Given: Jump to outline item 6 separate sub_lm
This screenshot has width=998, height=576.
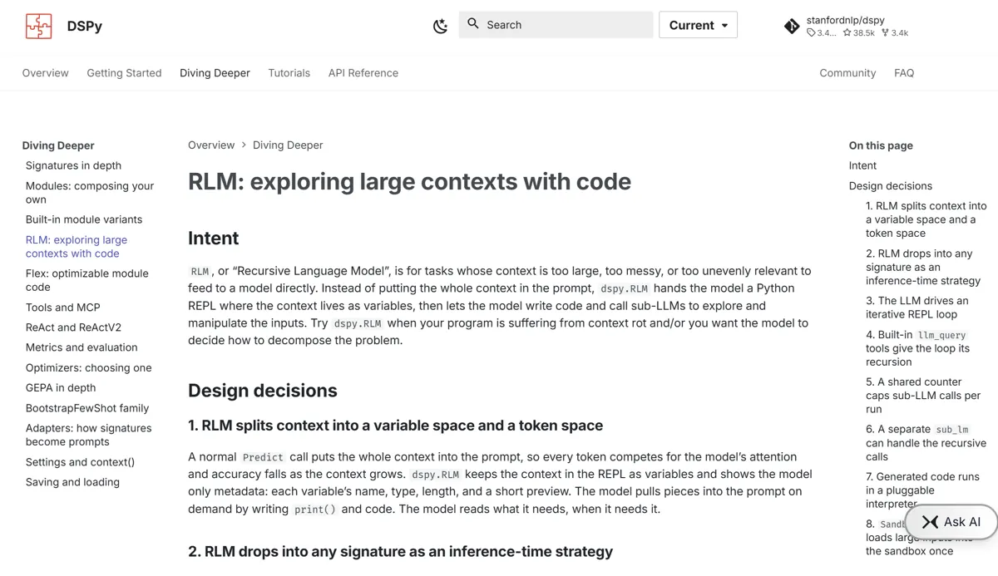Looking at the screenshot, I should coord(926,443).
